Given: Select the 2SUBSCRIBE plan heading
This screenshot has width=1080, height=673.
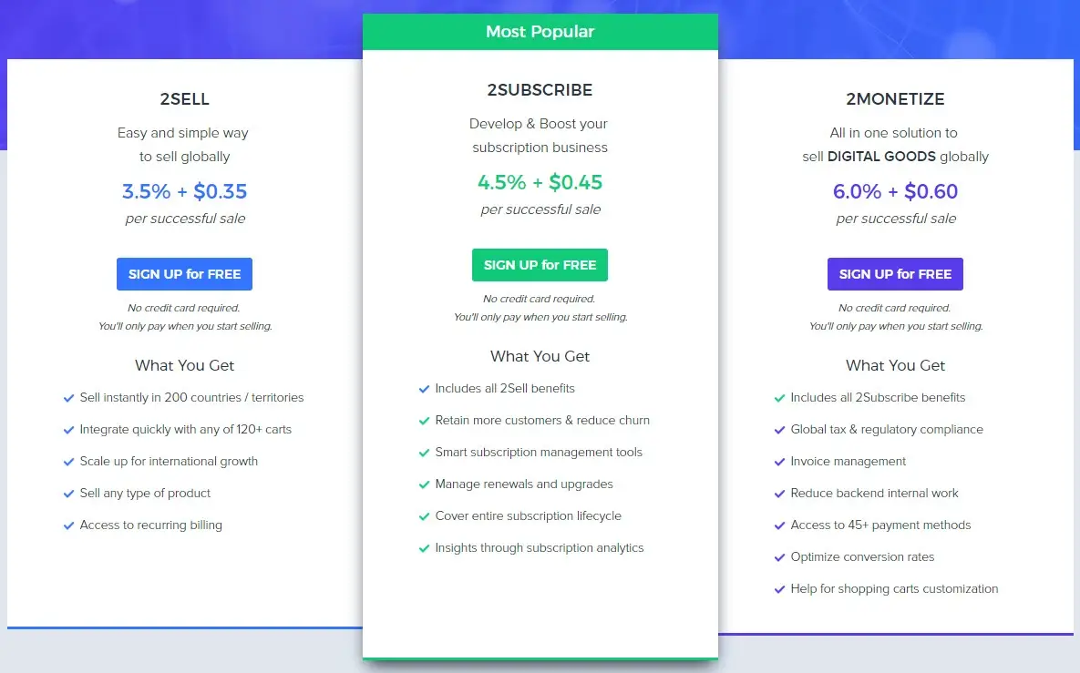Looking at the screenshot, I should 540,90.
